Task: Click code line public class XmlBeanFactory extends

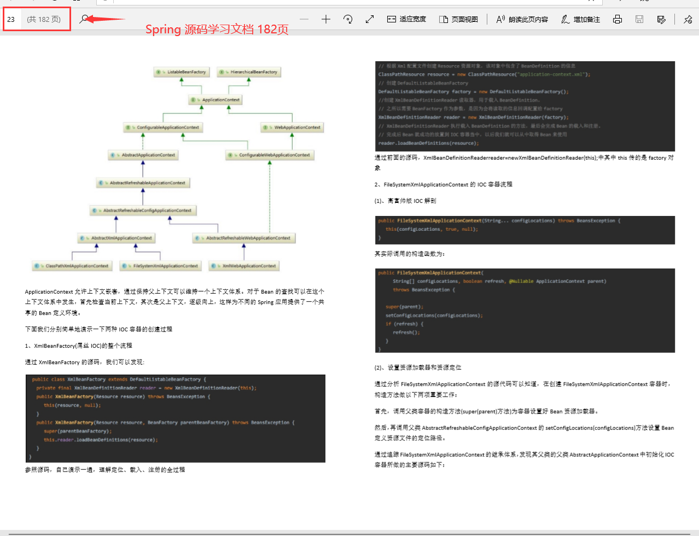Action: pyautogui.click(x=119, y=379)
